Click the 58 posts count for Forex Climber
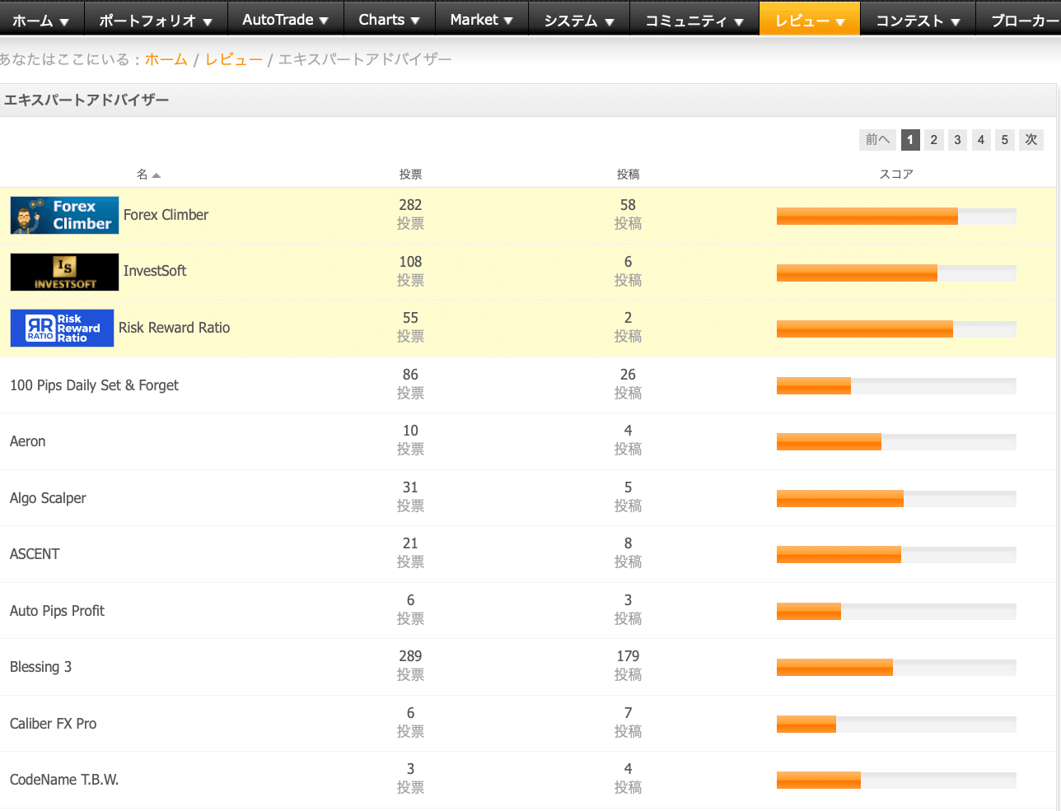The image size is (1061, 811). [x=628, y=205]
